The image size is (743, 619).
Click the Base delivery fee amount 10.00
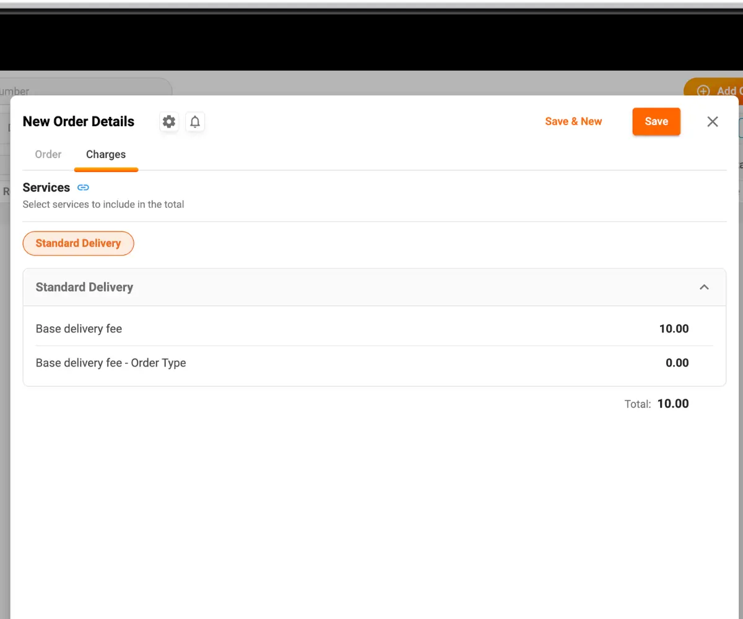(x=674, y=329)
